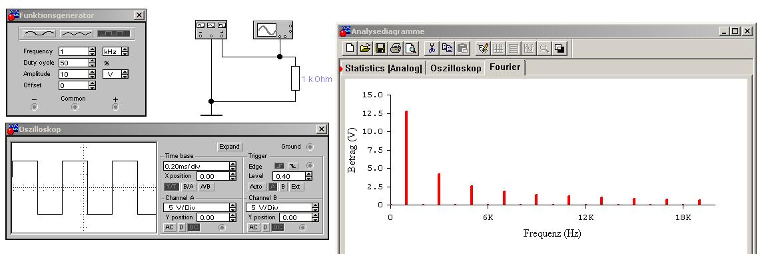
Task: Click the 1 k Ohm resistor
Action: [295, 79]
